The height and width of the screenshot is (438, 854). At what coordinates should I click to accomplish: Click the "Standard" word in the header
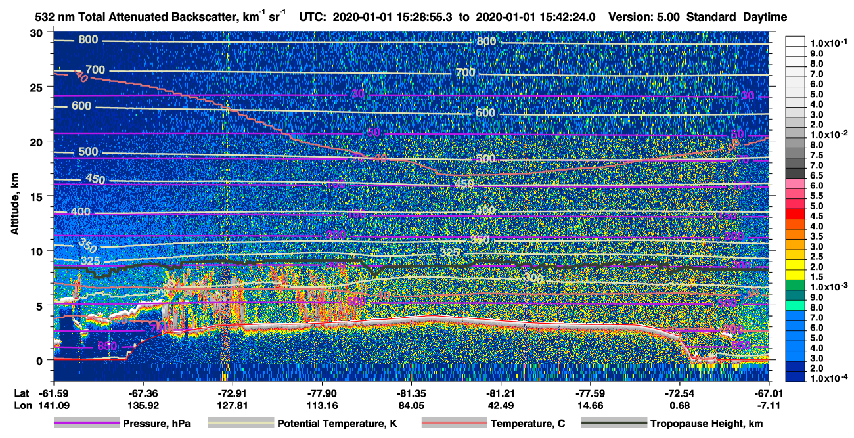(x=711, y=17)
